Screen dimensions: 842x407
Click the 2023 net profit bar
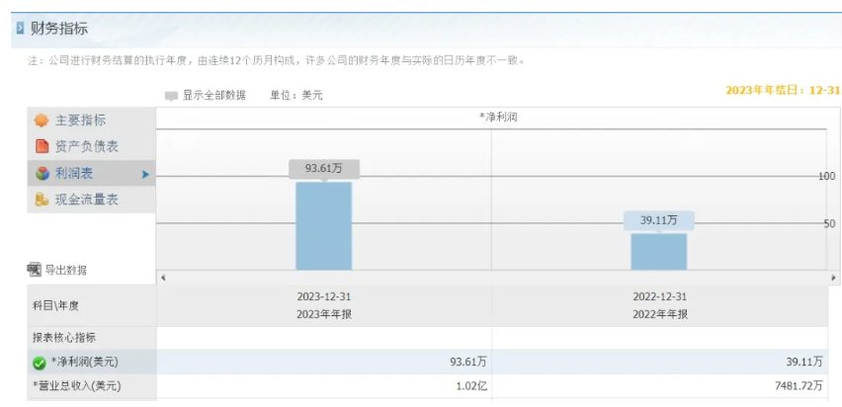324,225
